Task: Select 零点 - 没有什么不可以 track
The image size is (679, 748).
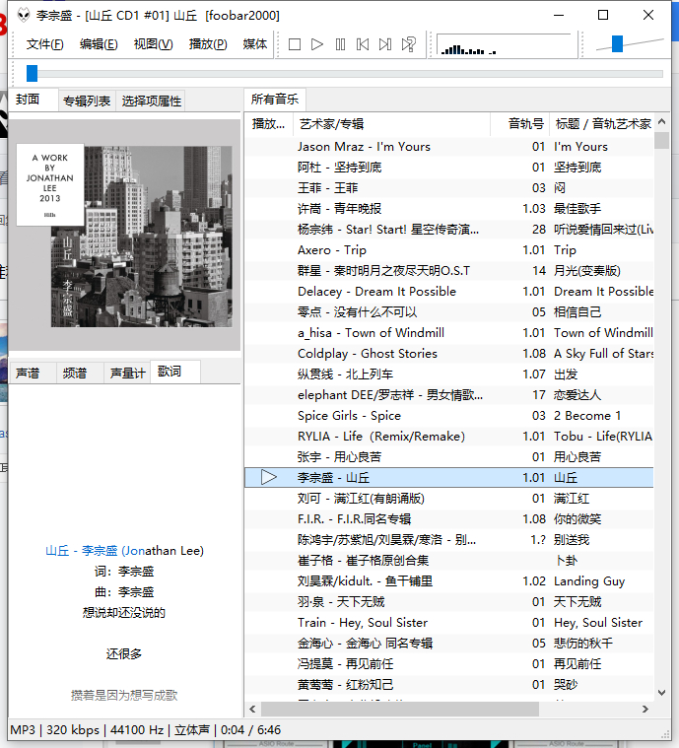Action: pyautogui.click(x=449, y=312)
